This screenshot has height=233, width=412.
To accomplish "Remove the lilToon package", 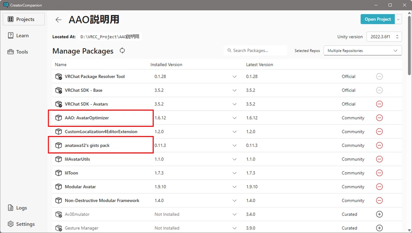I will 379,173.
